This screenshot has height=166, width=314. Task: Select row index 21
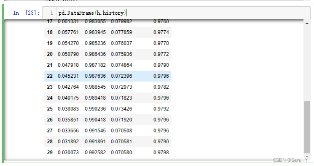click(x=50, y=65)
